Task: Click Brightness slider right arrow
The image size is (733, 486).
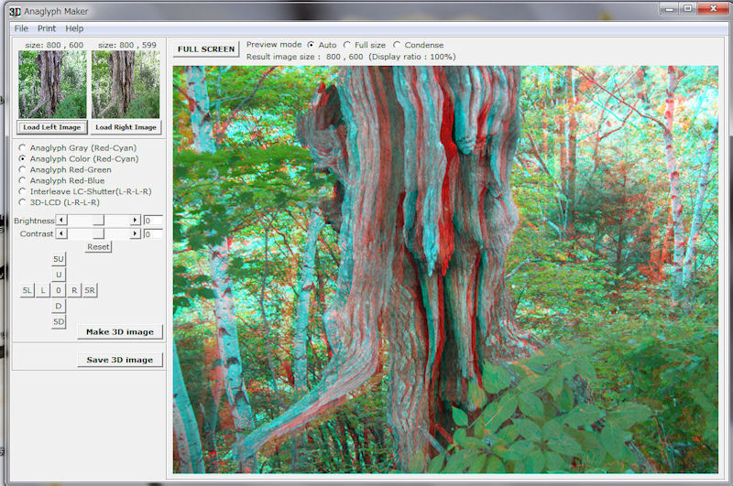Action: click(x=135, y=220)
